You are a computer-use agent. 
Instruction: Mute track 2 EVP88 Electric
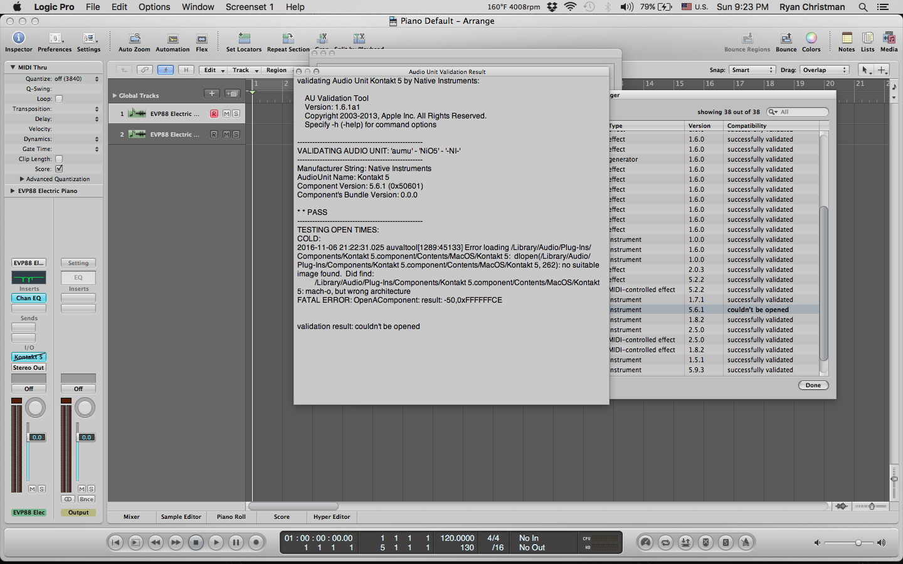pos(226,134)
